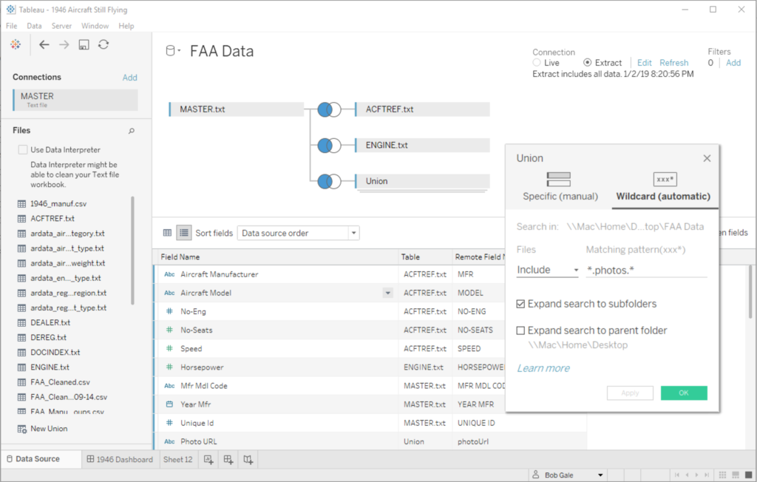Click the Files list vertical scrollbar
The width and height of the screenshot is (757, 482).
point(132,250)
